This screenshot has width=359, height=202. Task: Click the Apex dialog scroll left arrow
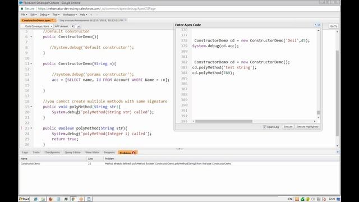pyautogui.click(x=194, y=121)
